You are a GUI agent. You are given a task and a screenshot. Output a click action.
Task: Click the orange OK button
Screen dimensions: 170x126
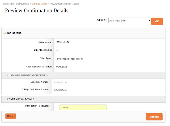[x=157, y=21]
